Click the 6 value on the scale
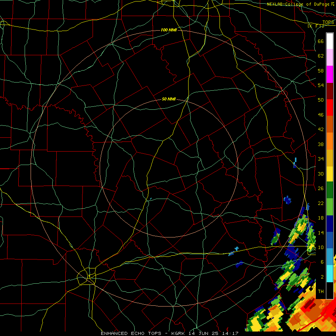 pyautogui.click(x=322, y=262)
